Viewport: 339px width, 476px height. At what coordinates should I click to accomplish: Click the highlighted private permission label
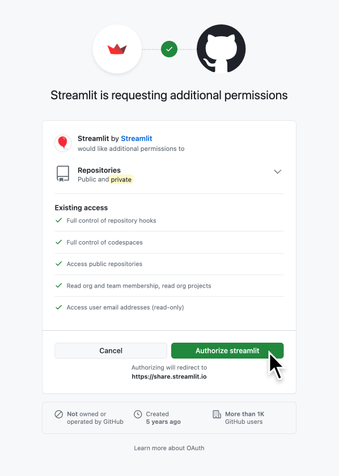pos(121,179)
